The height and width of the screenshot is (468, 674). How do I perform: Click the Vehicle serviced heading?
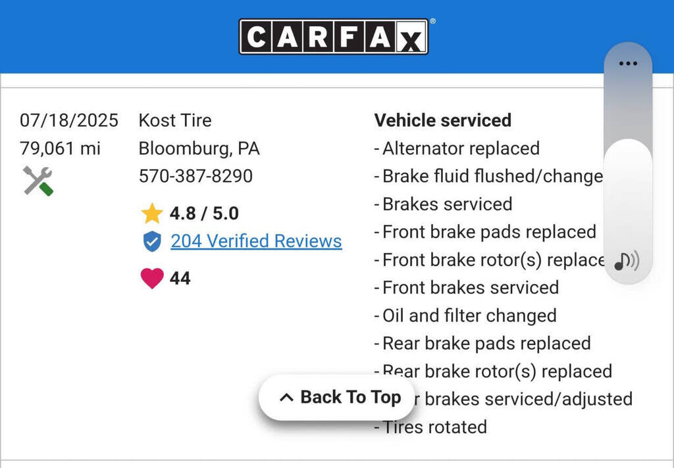tap(443, 120)
